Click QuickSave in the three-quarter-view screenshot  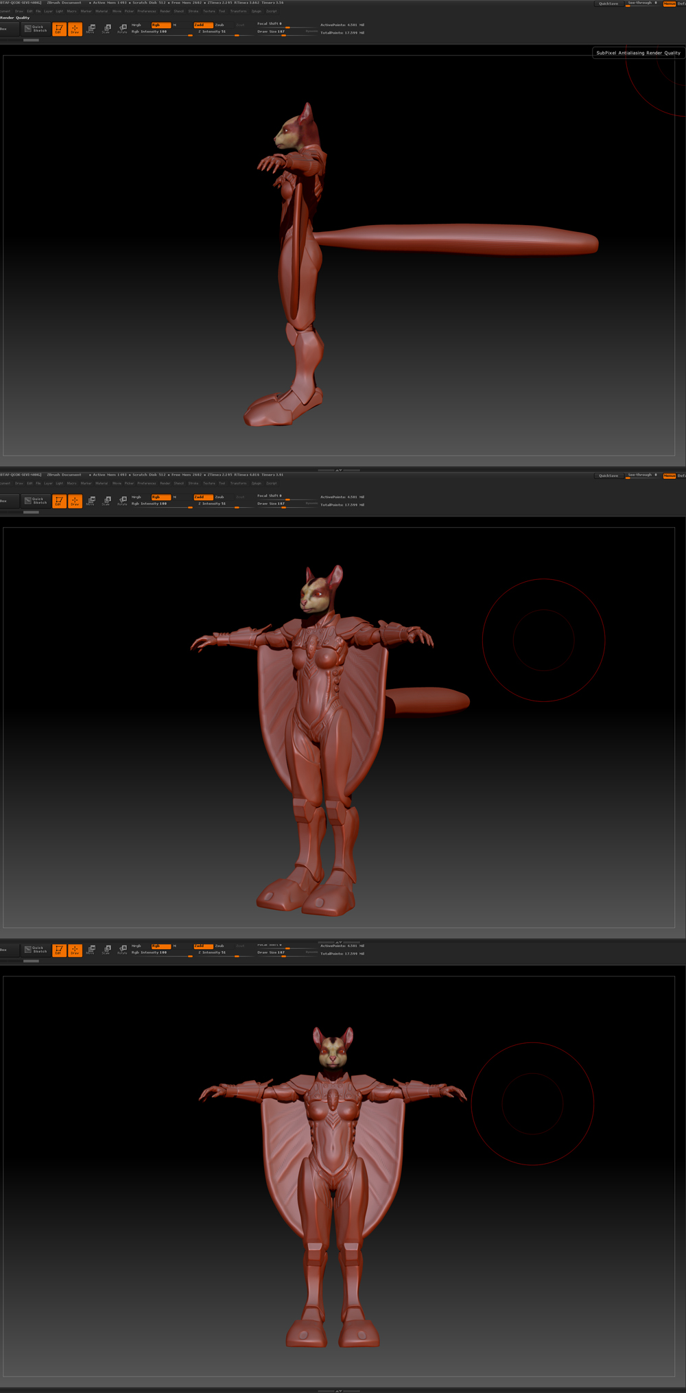pyautogui.click(x=608, y=476)
